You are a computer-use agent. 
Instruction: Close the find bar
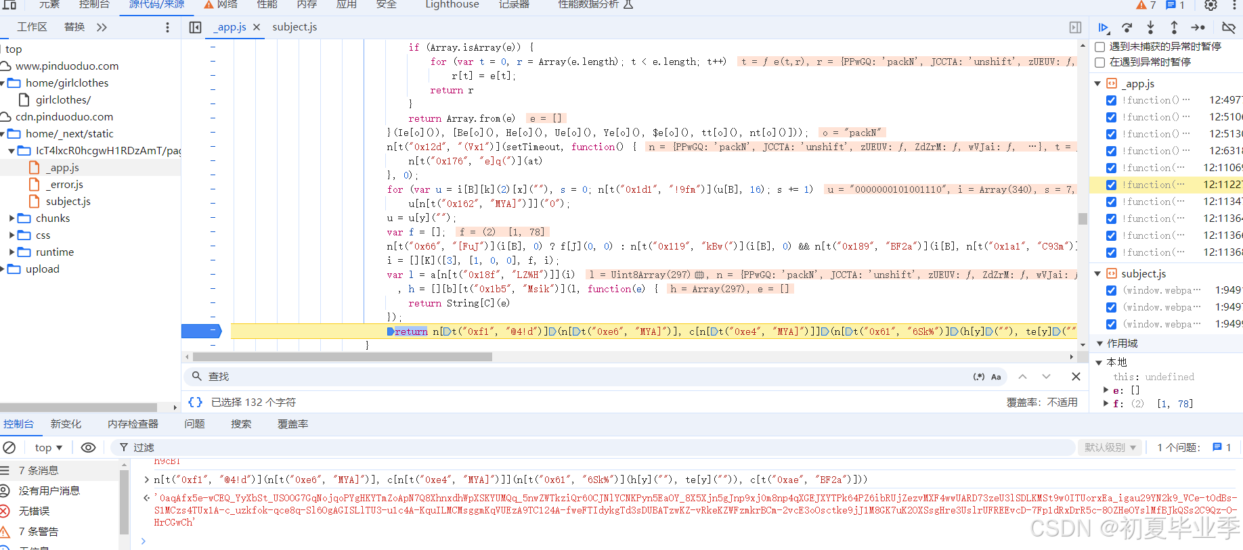coord(1076,377)
